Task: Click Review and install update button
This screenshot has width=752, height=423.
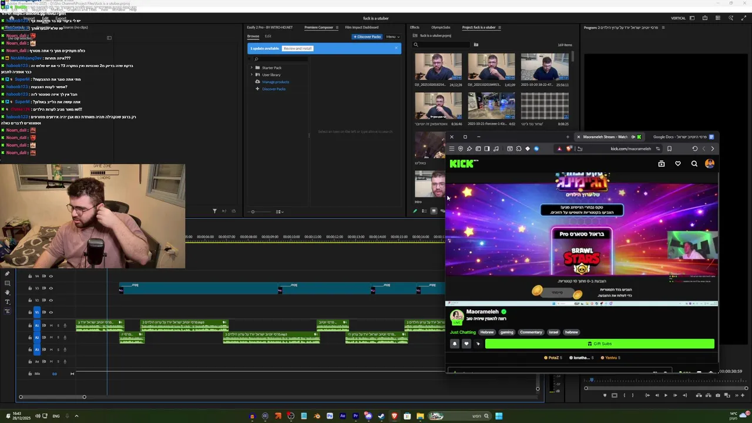Action: [x=298, y=48]
